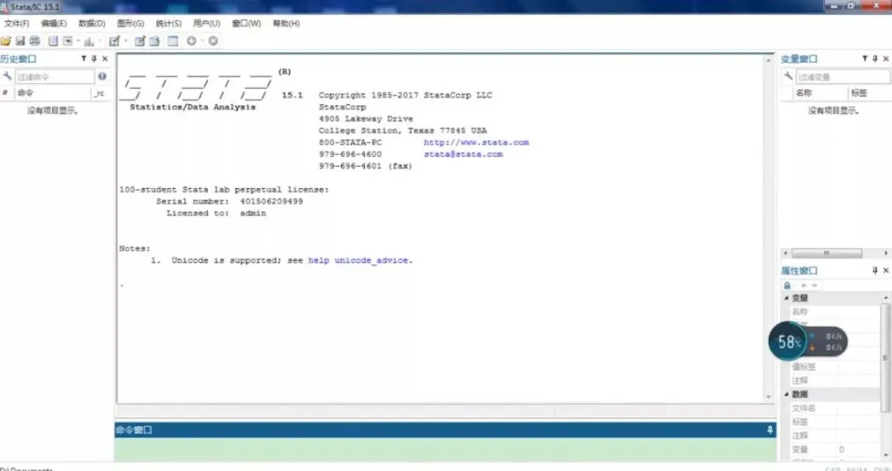The image size is (892, 471).
Task: Close the 变量窗口 panel
Action: click(885, 59)
